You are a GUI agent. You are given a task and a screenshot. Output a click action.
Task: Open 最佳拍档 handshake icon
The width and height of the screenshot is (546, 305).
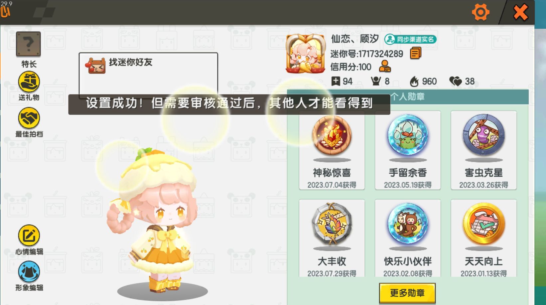coord(29,118)
